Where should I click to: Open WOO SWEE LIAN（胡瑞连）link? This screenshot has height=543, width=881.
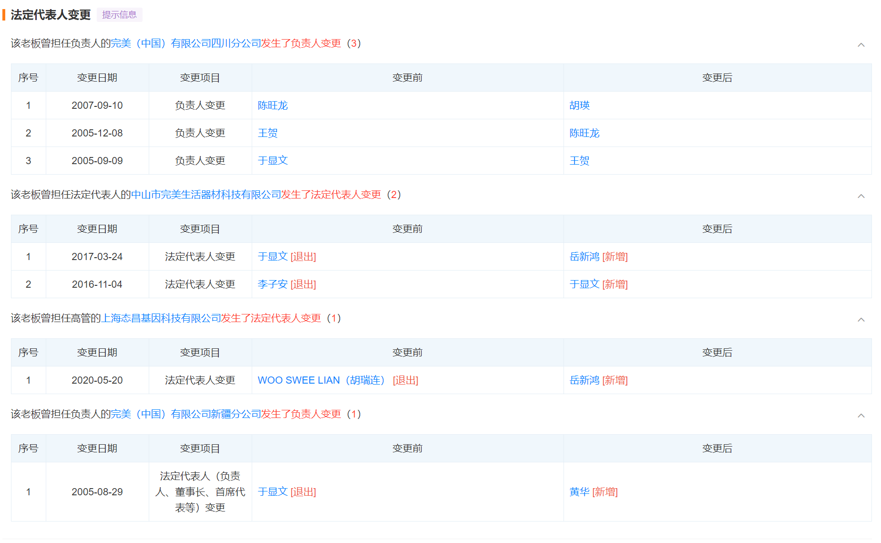pyautogui.click(x=322, y=380)
